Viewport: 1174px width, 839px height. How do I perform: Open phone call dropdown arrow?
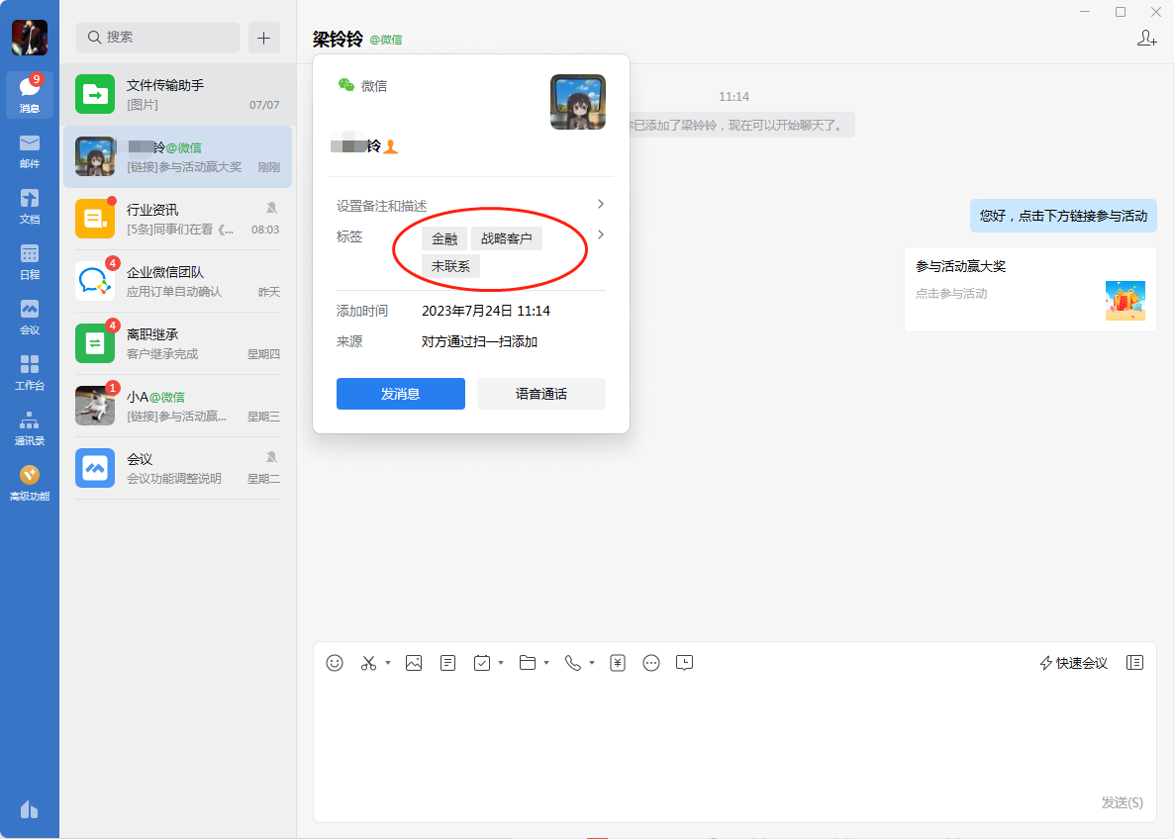(592, 662)
